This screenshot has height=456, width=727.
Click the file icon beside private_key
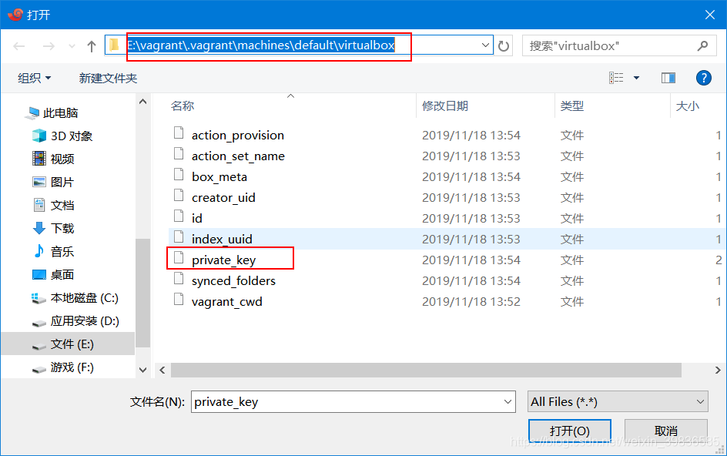(x=179, y=258)
